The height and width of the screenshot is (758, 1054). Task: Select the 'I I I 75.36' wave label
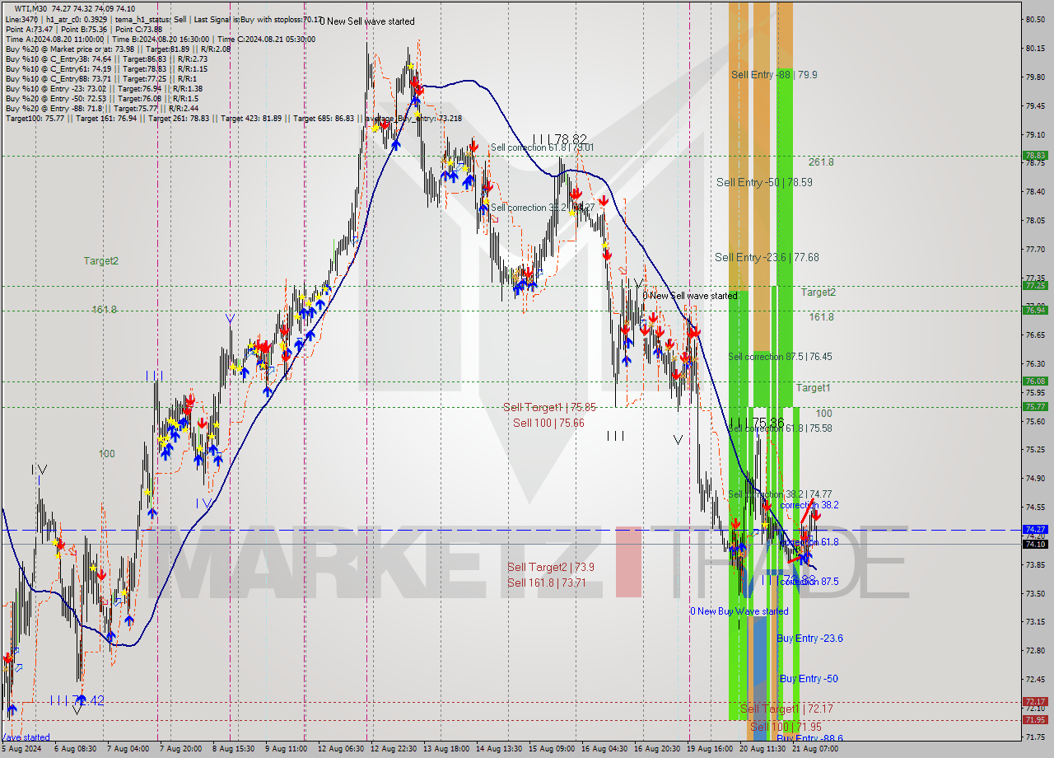pos(757,423)
